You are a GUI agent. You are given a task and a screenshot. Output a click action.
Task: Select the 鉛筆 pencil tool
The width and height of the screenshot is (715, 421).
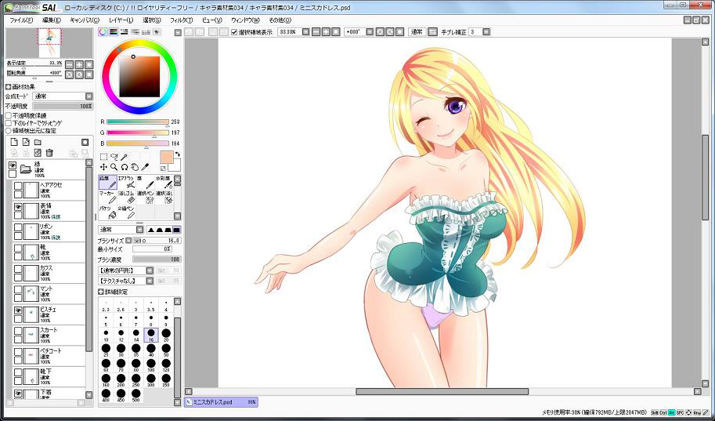coord(107,182)
